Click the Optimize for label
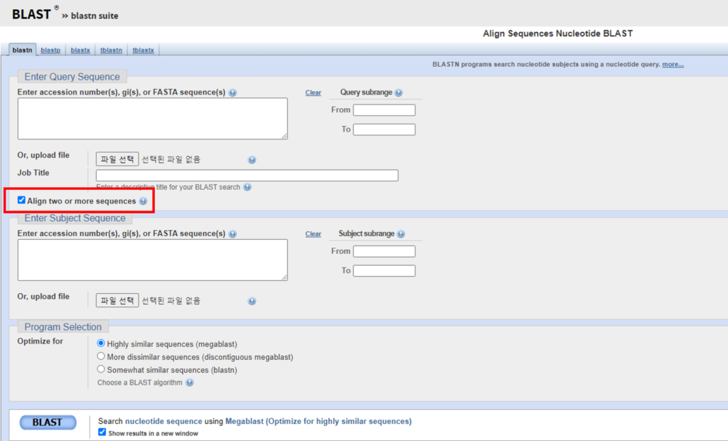Image resolution: width=728 pixels, height=441 pixels. click(x=40, y=341)
